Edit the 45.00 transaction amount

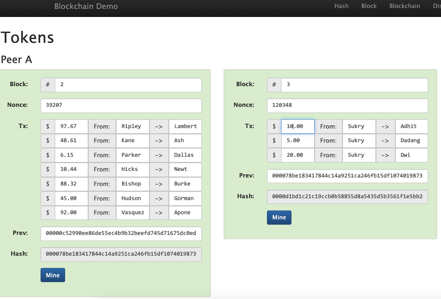(x=71, y=198)
